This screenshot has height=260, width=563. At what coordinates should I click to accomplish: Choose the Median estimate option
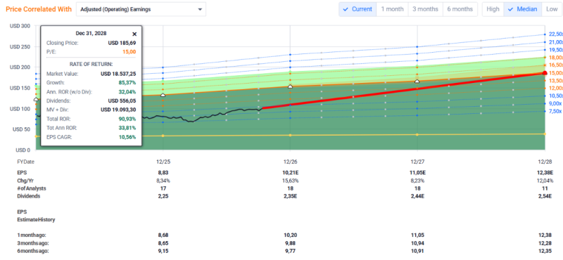tap(522, 9)
